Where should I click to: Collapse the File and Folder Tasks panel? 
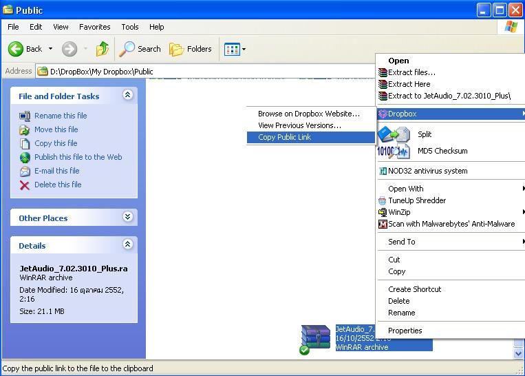click(x=127, y=95)
